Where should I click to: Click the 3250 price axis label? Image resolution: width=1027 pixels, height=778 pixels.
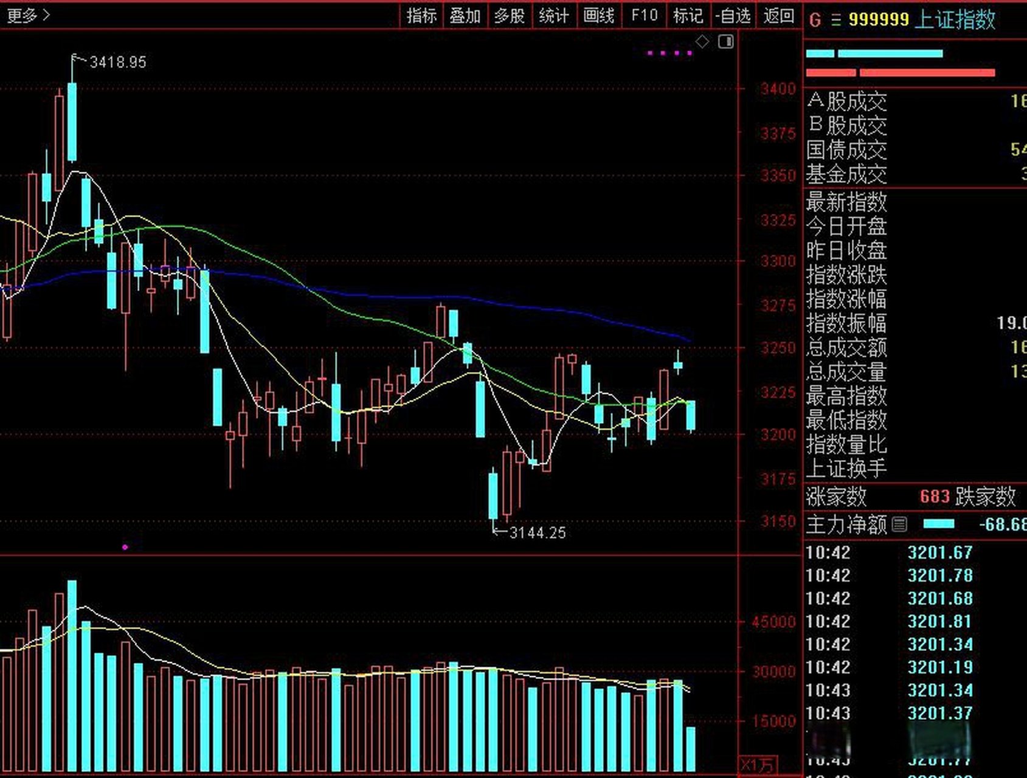[x=778, y=348]
